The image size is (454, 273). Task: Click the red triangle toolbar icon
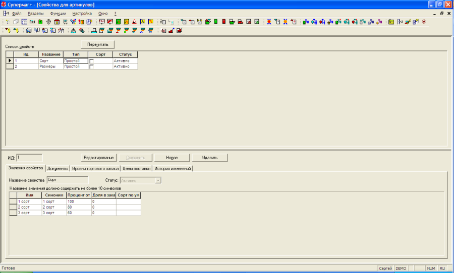pyautogui.click(x=134, y=22)
